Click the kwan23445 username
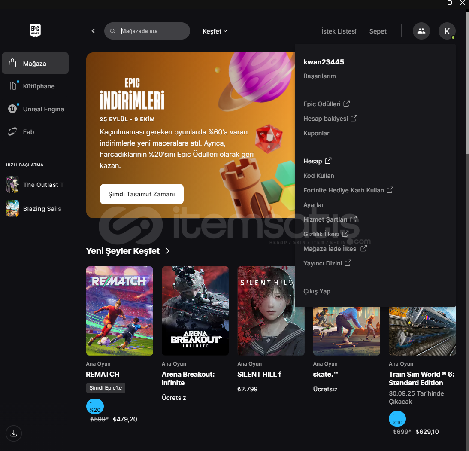The image size is (469, 451). click(x=324, y=62)
